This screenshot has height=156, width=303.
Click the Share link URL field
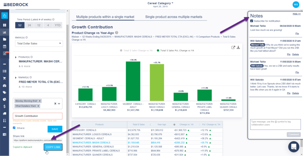tap(38, 140)
